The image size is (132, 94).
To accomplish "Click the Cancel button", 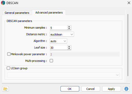I will point(91,89).
